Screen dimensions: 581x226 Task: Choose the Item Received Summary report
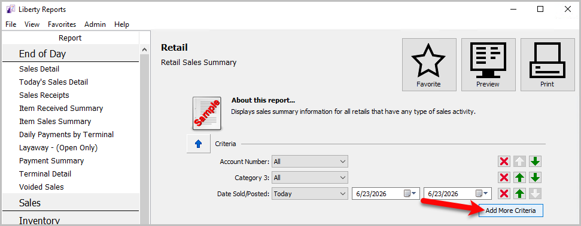click(x=61, y=108)
